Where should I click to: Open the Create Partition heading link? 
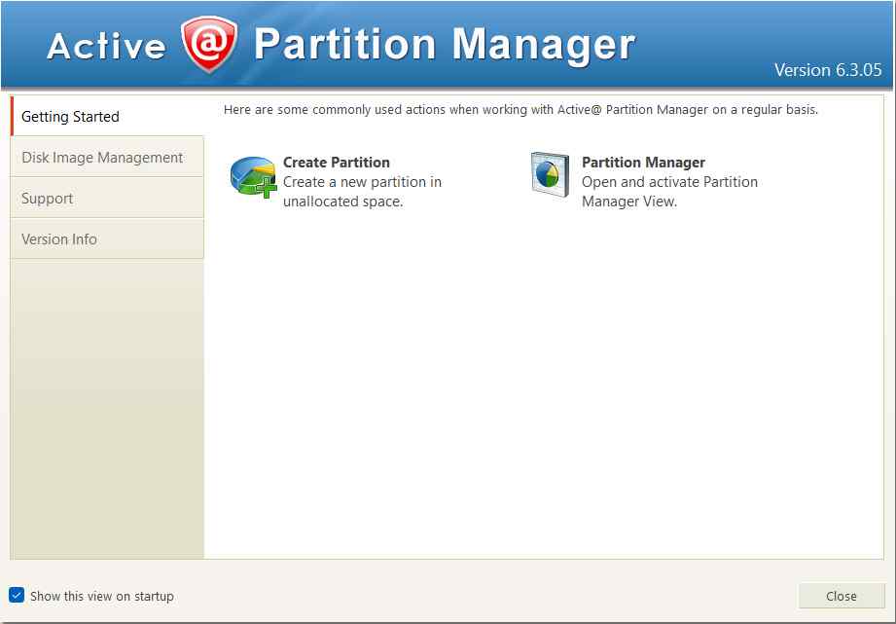coord(336,163)
